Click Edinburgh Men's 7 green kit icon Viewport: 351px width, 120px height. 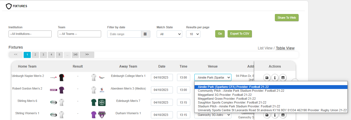[94, 102]
